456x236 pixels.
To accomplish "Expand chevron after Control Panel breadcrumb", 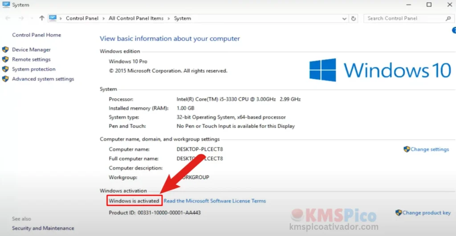I will [x=103, y=18].
